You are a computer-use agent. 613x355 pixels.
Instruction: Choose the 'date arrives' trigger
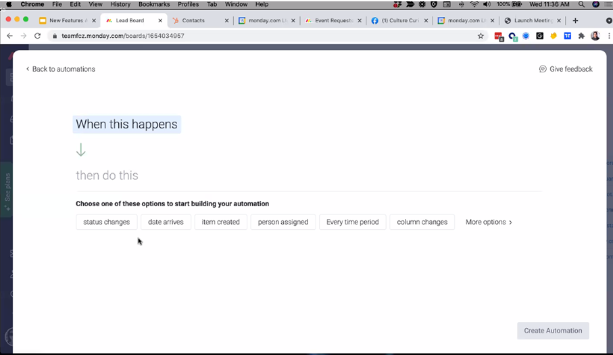click(166, 222)
